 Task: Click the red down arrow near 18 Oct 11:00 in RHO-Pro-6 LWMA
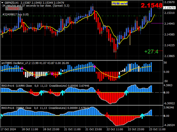tap(31, 92)
